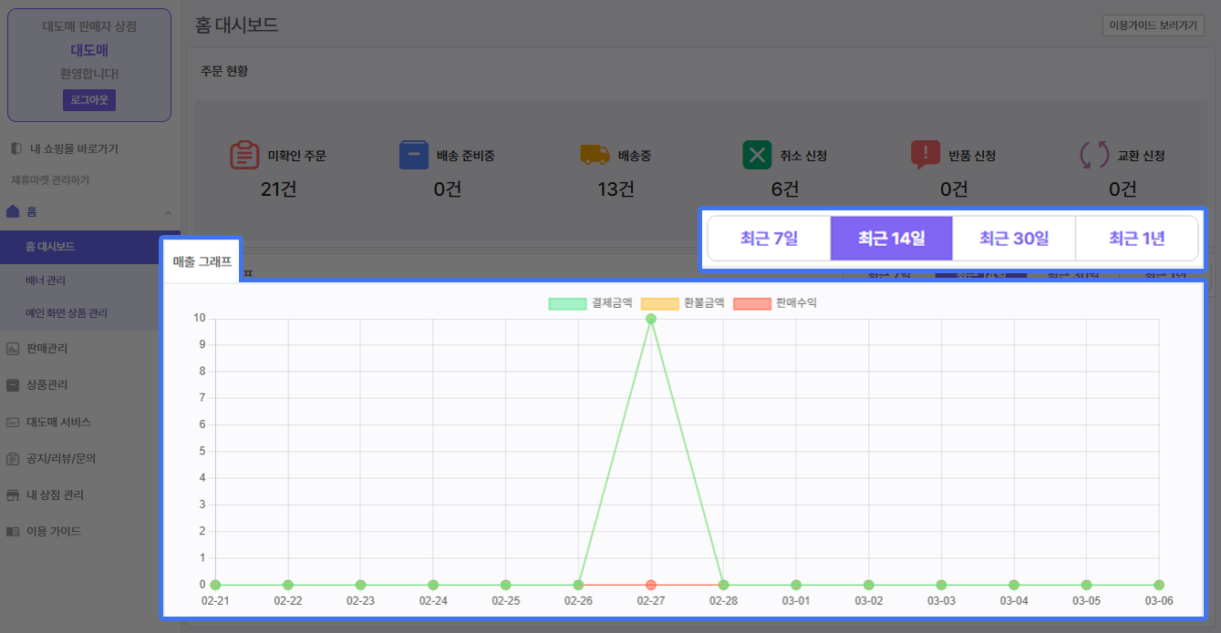Expand the 상품관리 sidebar menu
This screenshot has width=1221, height=633.
point(47,384)
